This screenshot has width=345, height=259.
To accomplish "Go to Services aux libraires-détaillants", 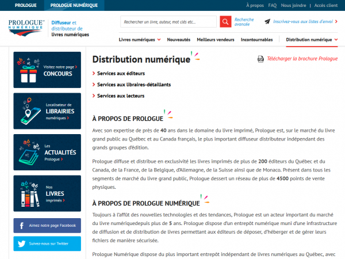I will [134, 85].
